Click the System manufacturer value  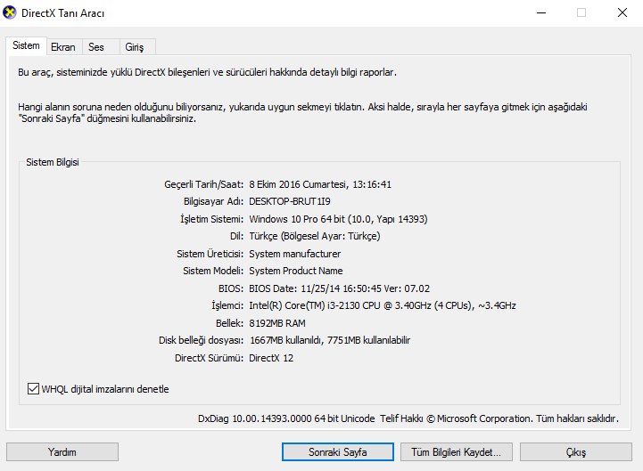pos(295,254)
